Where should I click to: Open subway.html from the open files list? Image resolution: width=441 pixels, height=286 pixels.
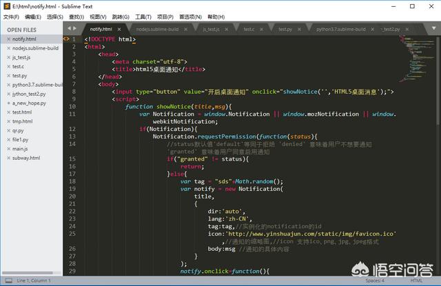26,157
